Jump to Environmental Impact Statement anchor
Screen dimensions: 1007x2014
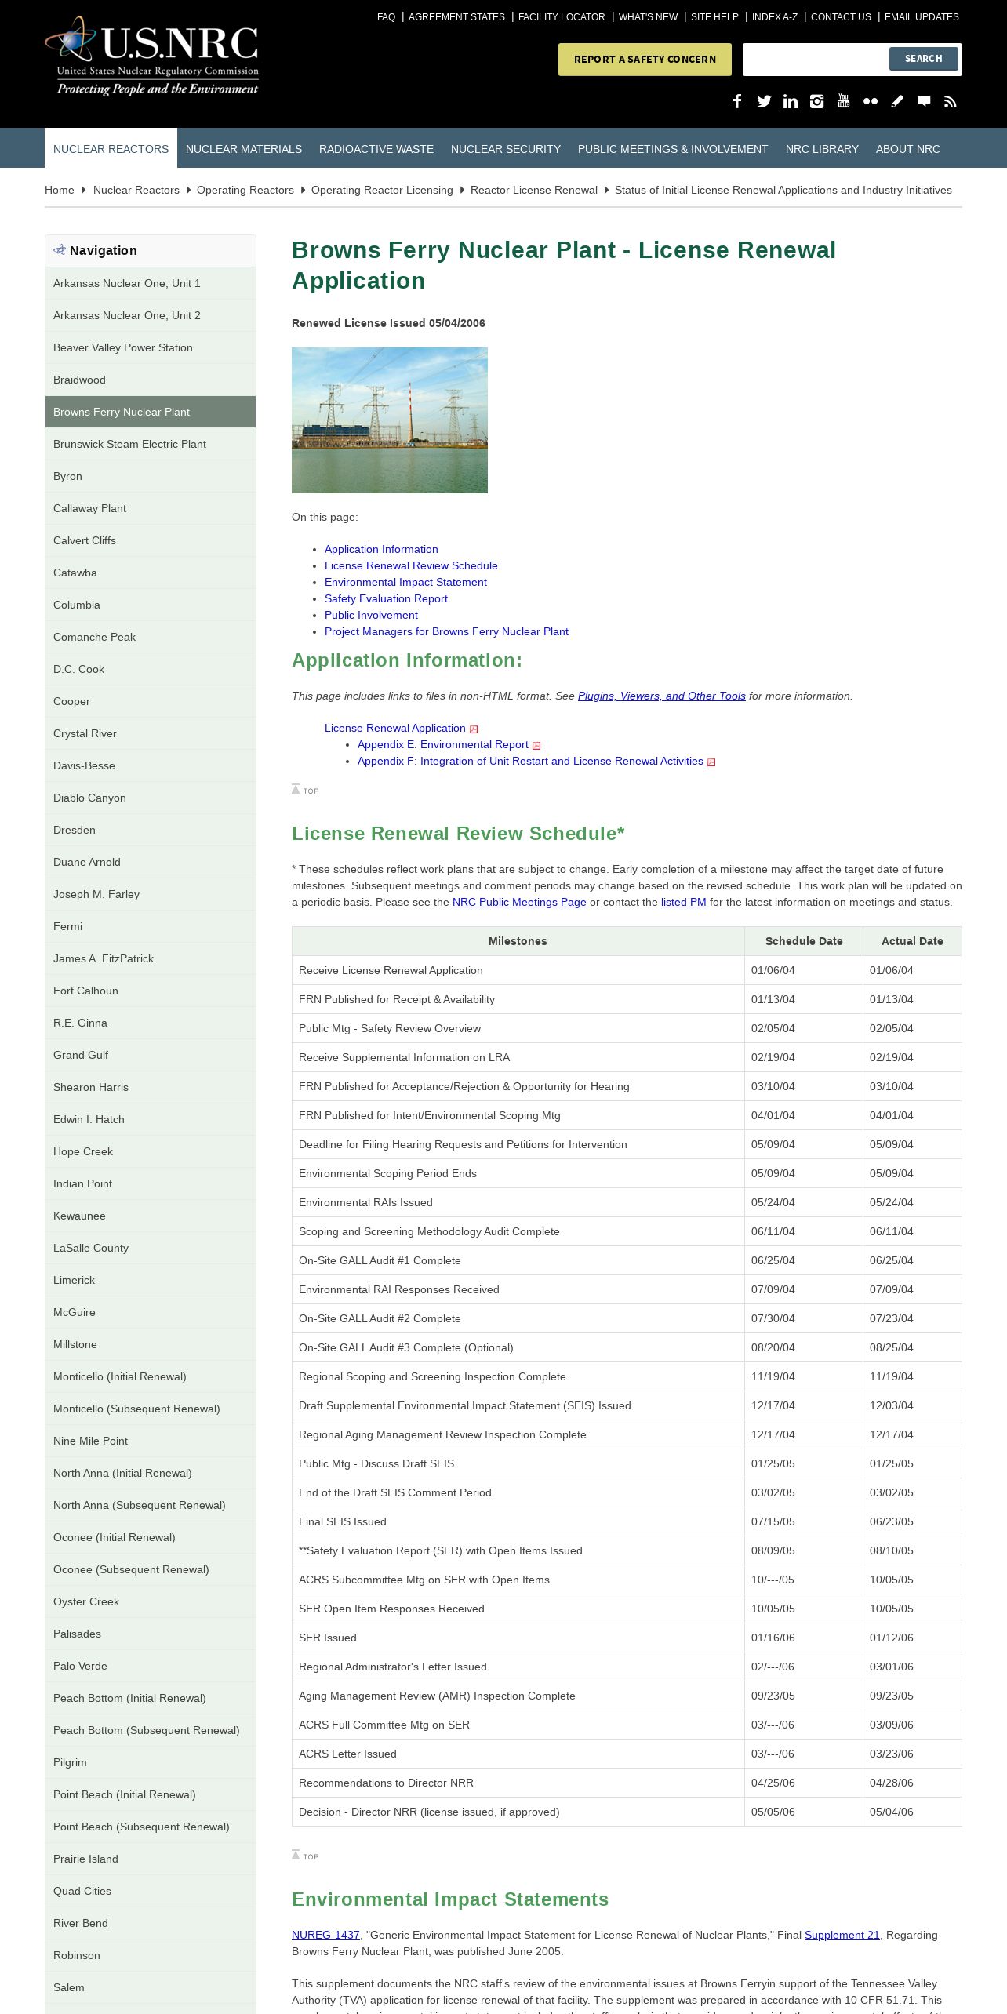[x=405, y=582]
